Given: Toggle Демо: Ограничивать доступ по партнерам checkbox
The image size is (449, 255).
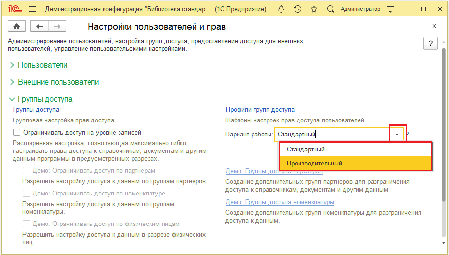Looking at the screenshot, I should [26, 171].
